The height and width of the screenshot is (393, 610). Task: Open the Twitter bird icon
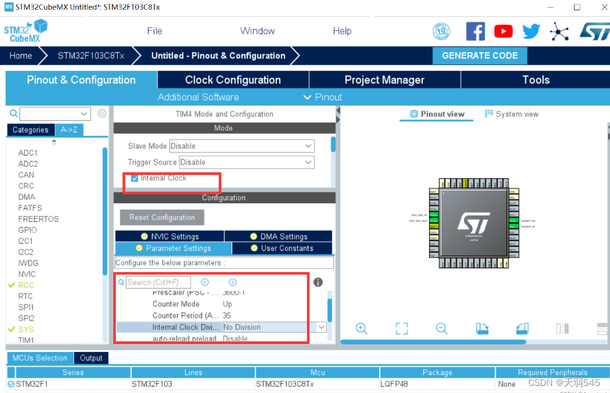pos(531,31)
